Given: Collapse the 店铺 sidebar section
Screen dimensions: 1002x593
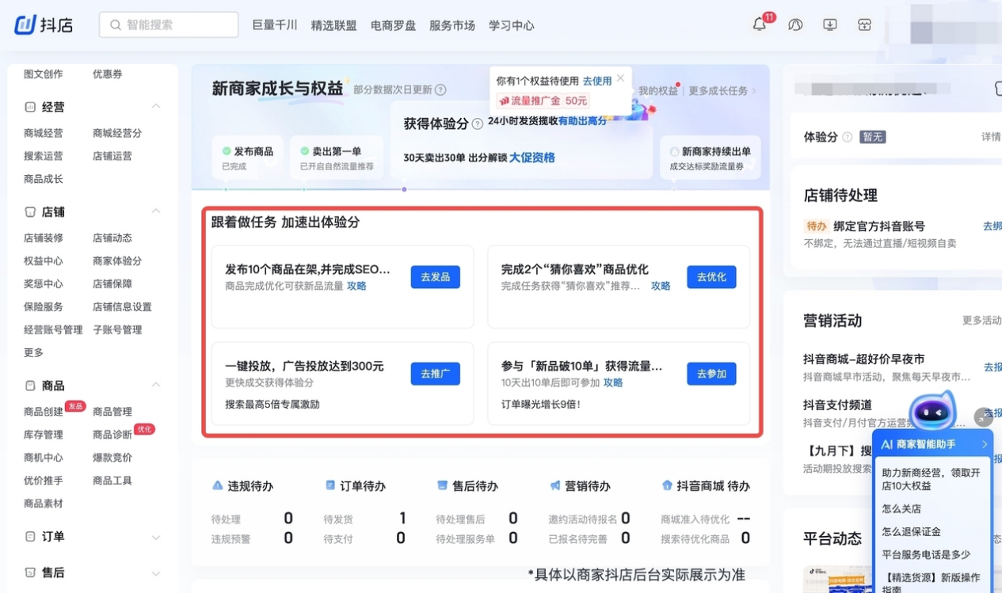Looking at the screenshot, I should pos(156,211).
